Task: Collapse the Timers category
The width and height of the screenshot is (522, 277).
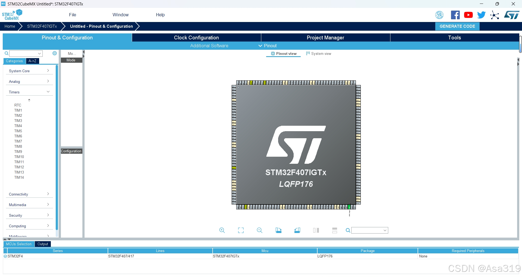Action: coord(29,92)
